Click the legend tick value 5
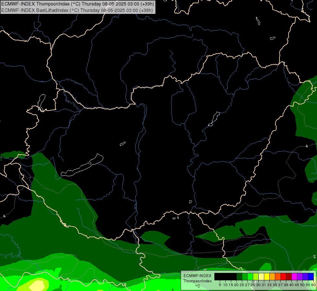Image resolution: width=317 pixels, height=291 pixels. (220, 285)
